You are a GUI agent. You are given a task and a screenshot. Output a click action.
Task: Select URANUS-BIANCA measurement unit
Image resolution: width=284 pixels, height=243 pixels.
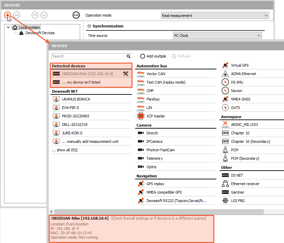(91, 99)
